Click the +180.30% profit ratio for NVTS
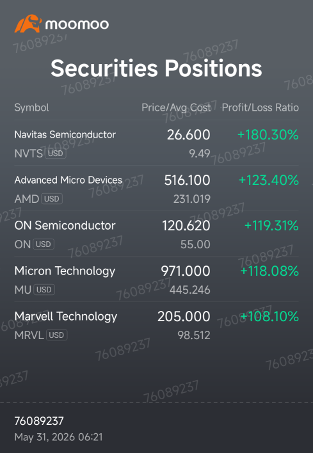Image resolution: width=313 pixels, height=453 pixels. 268,134
